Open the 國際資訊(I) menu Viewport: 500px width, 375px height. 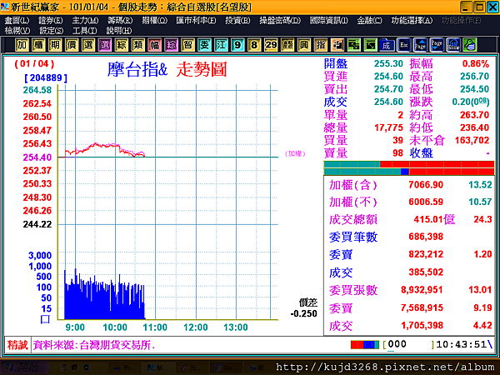[x=328, y=21]
